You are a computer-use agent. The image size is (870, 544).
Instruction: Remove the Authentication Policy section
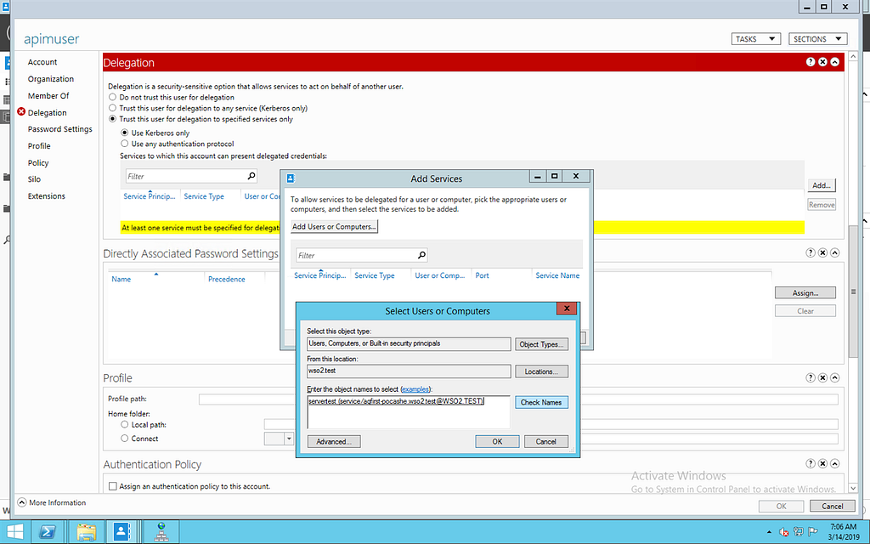point(822,463)
